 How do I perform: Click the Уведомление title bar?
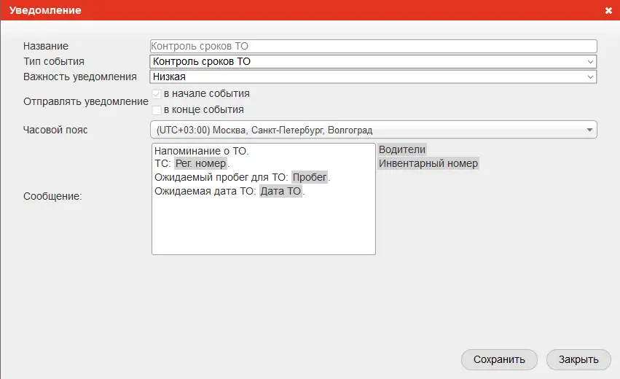click(x=291, y=11)
